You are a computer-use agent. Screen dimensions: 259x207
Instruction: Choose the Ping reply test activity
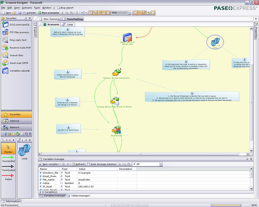pos(14,40)
